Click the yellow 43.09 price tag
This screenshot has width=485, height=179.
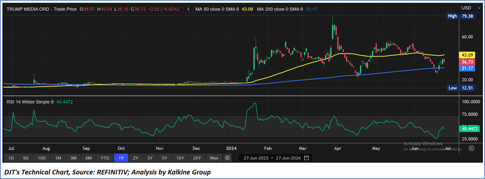(x=467, y=55)
